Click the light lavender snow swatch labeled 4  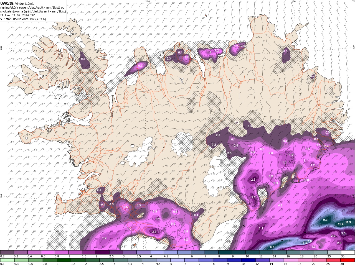click(x=157, y=252)
